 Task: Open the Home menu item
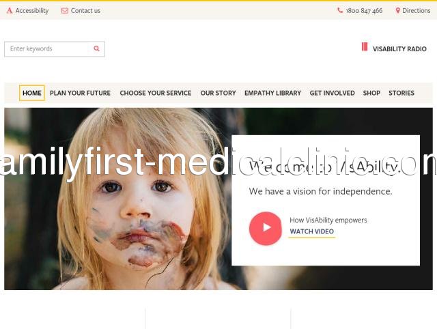point(32,93)
